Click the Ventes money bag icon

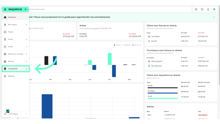[x=5, y=39]
